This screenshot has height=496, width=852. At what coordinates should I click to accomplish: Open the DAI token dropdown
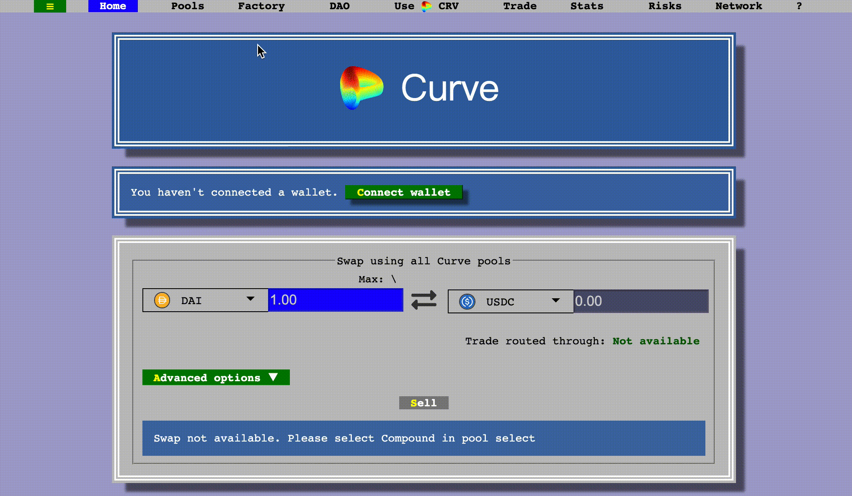(205, 300)
